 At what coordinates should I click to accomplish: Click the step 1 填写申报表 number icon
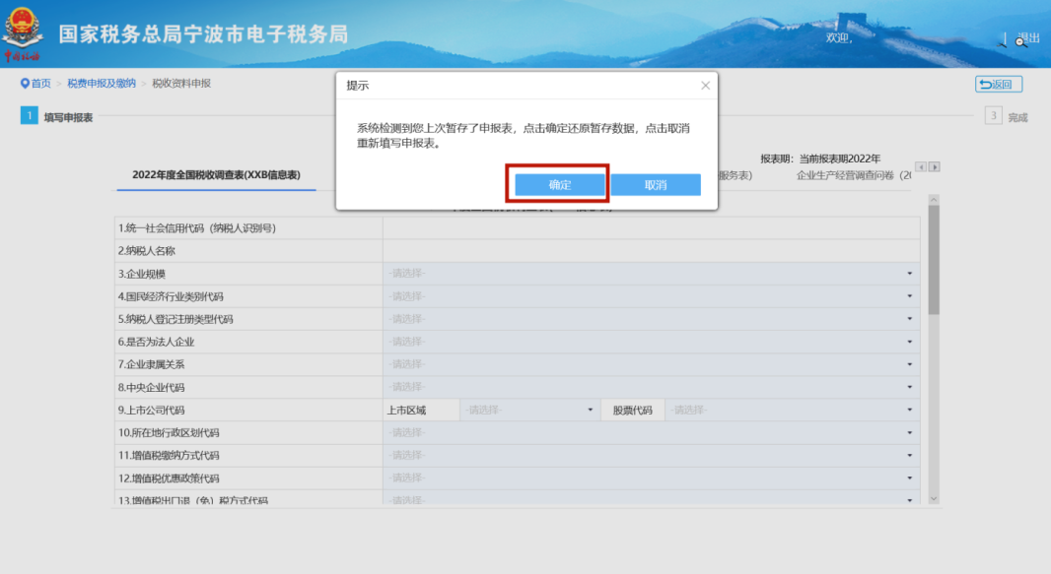30,116
